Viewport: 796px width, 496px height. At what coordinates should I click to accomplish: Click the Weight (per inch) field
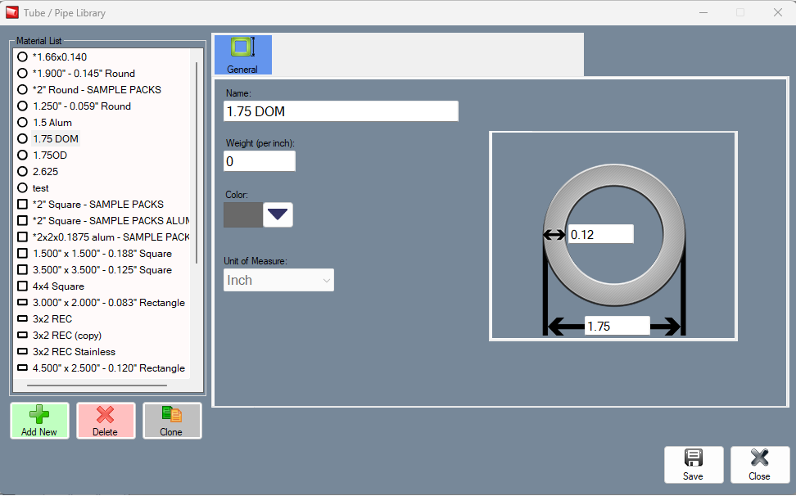pos(260,161)
